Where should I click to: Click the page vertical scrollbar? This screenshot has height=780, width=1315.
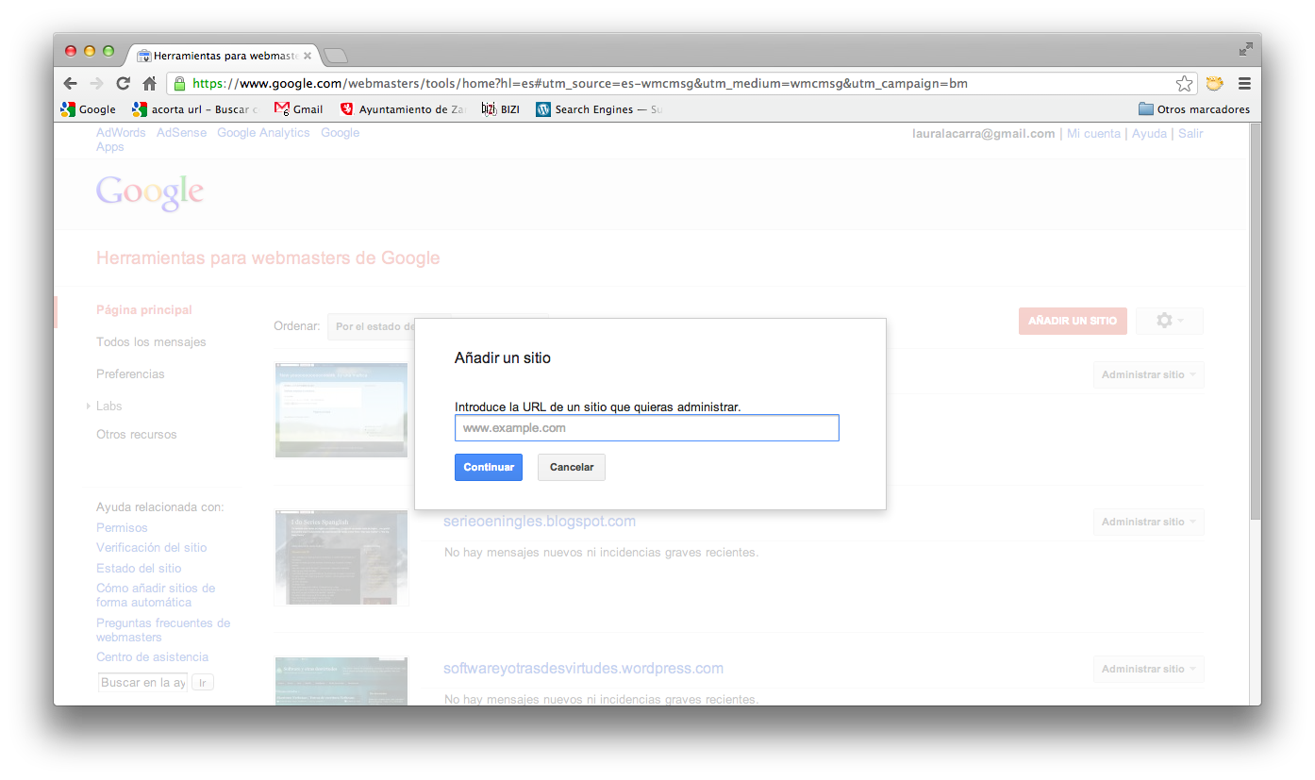(x=1254, y=321)
